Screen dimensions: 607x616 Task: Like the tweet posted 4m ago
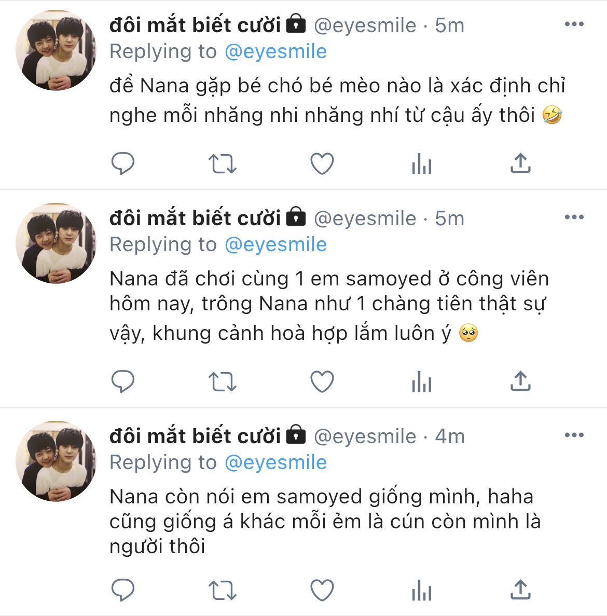(x=322, y=590)
